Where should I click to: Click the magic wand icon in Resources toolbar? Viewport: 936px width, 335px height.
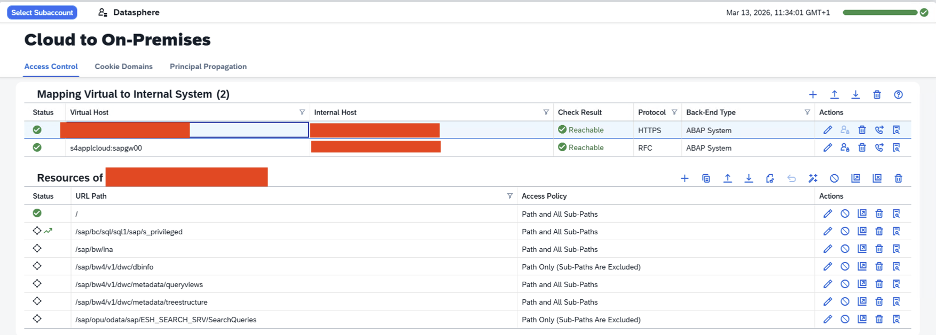coord(813,178)
